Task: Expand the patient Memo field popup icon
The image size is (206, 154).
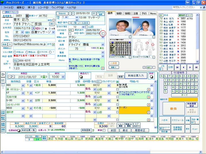Action: pyautogui.click(x=103, y=68)
